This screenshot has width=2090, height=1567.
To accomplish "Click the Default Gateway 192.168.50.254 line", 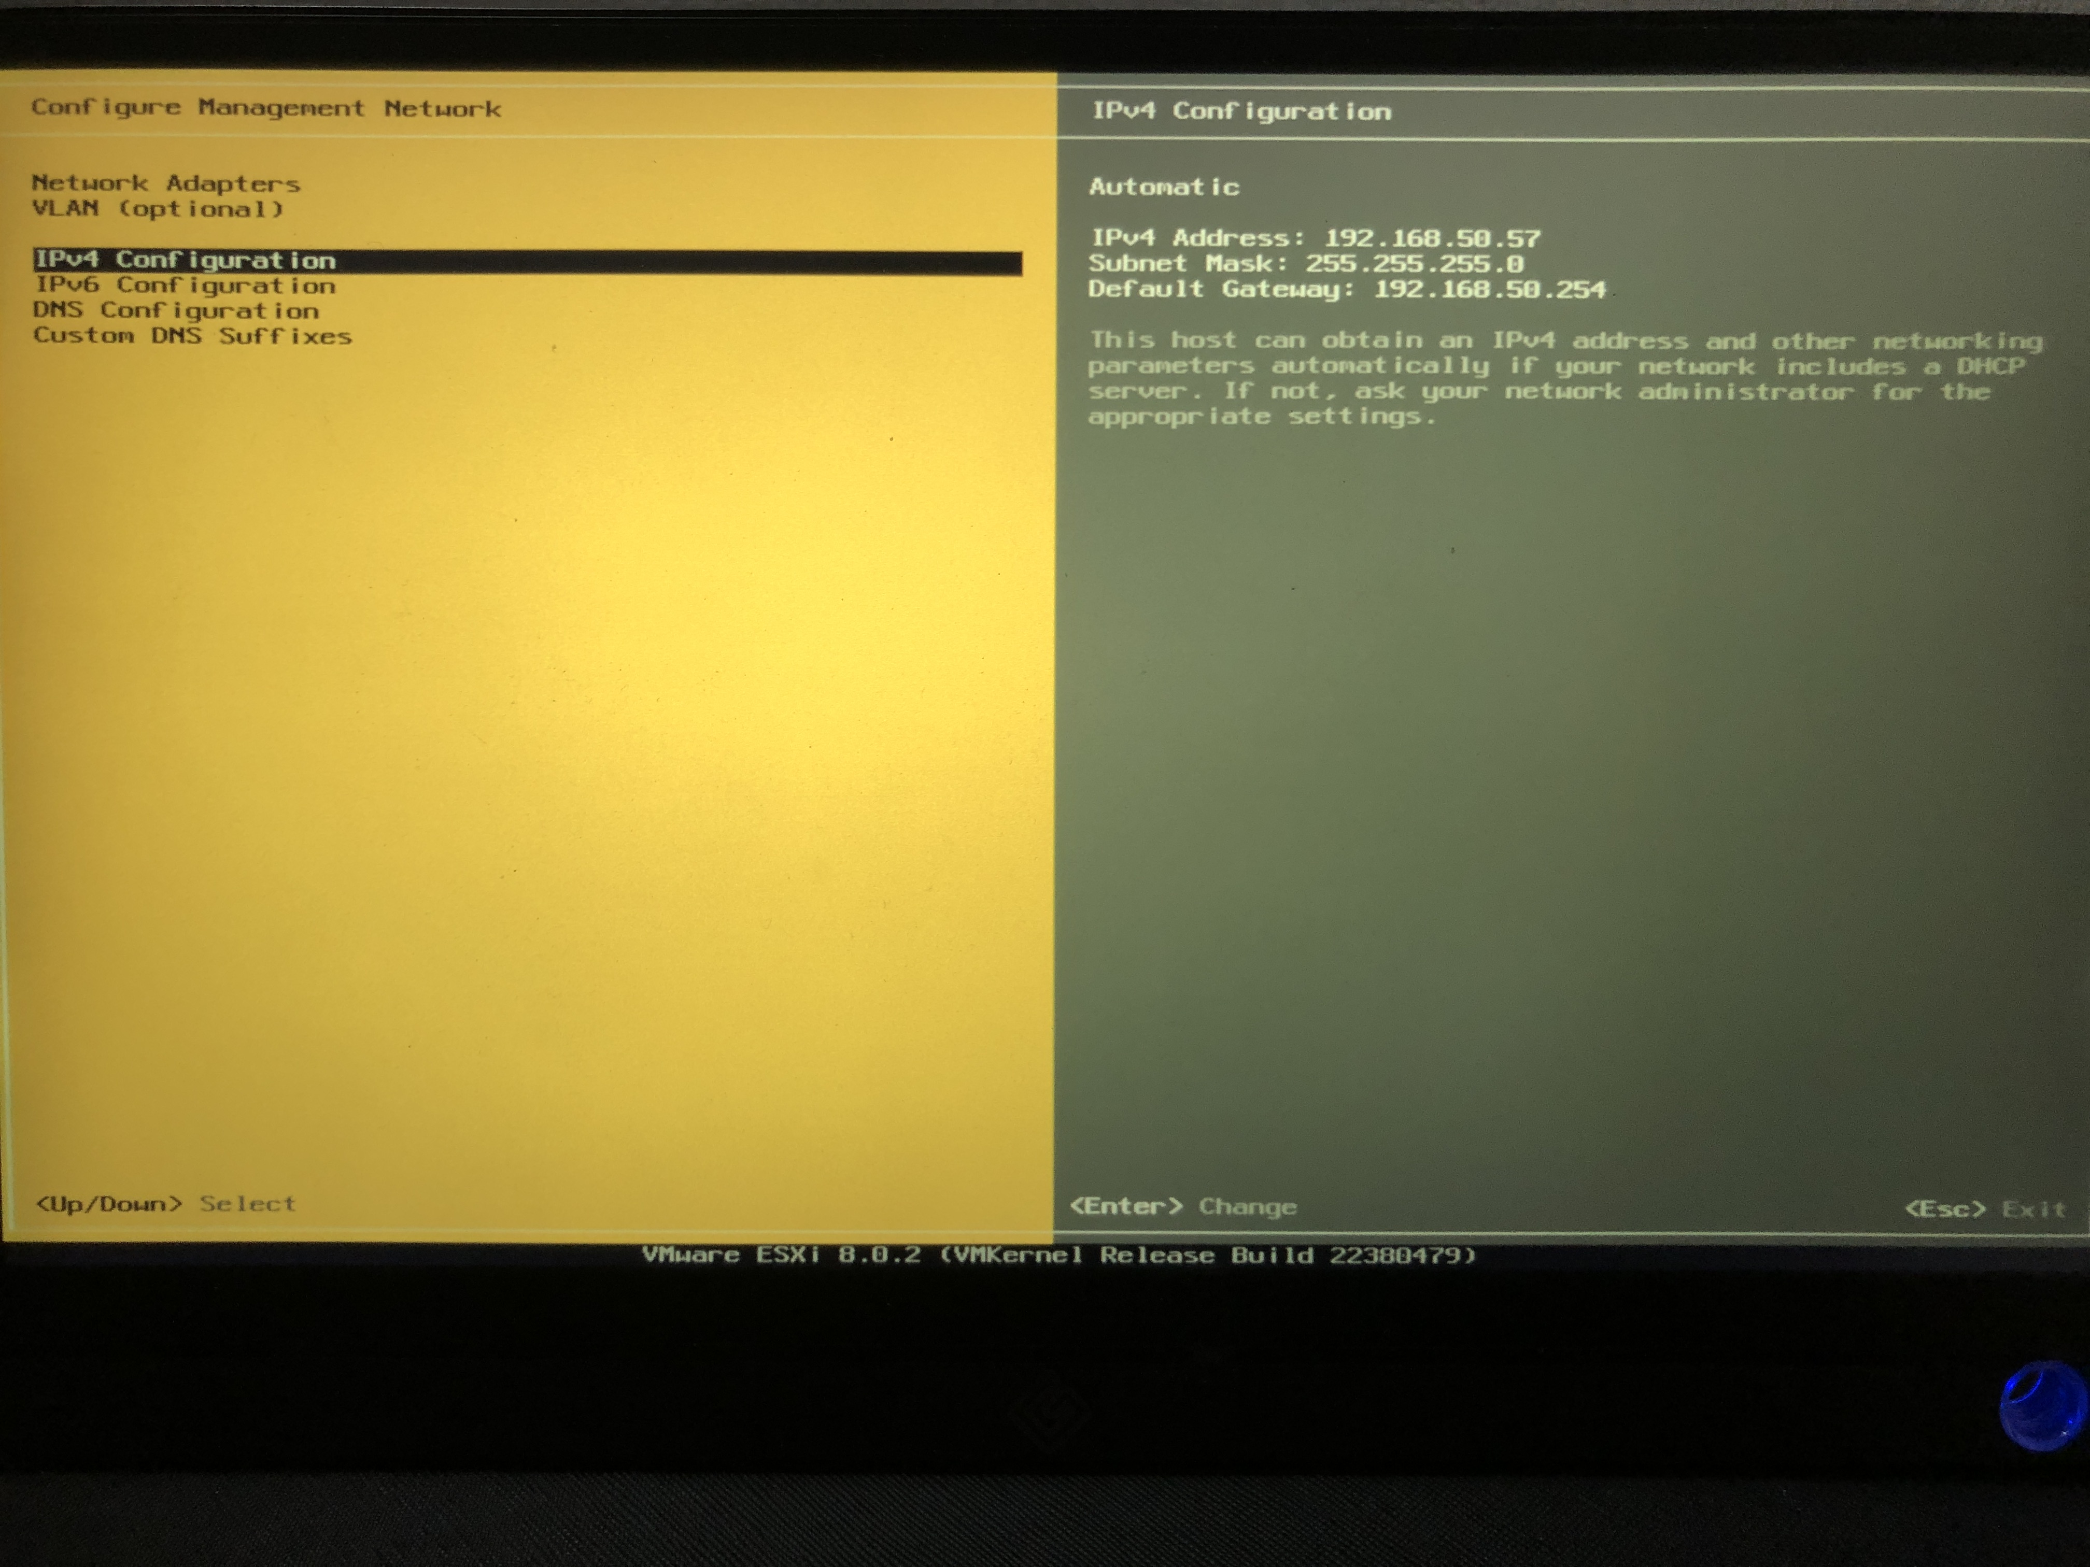I will 1346,289.
